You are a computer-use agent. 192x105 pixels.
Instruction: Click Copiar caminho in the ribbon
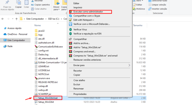(x=41, y=5)
